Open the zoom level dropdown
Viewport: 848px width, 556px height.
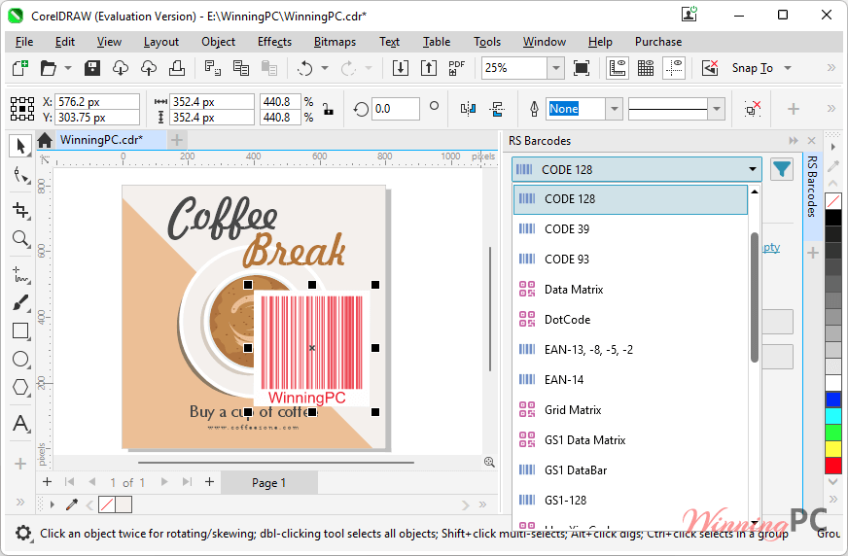click(555, 68)
